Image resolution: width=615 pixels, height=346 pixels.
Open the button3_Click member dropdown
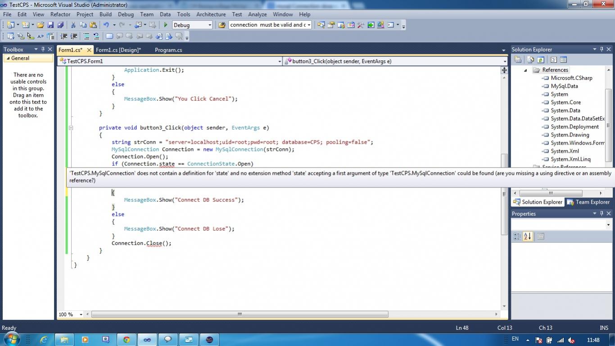point(505,61)
